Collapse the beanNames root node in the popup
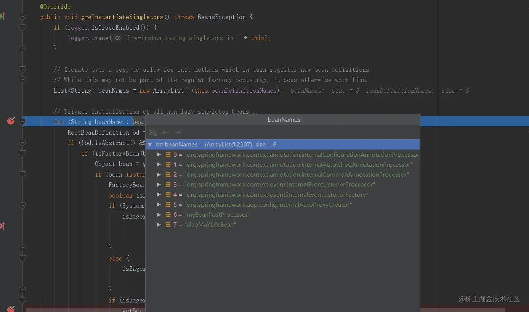 pos(150,145)
